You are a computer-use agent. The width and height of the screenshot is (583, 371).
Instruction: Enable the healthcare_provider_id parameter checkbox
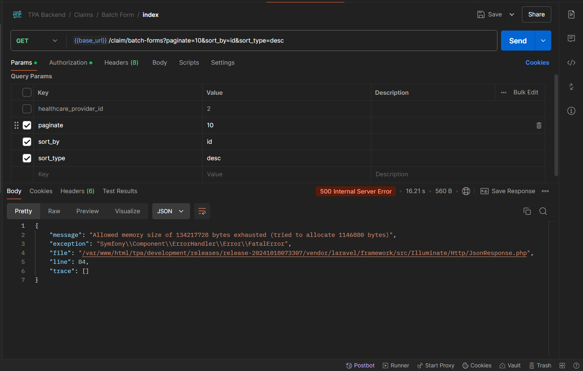[x=27, y=109]
